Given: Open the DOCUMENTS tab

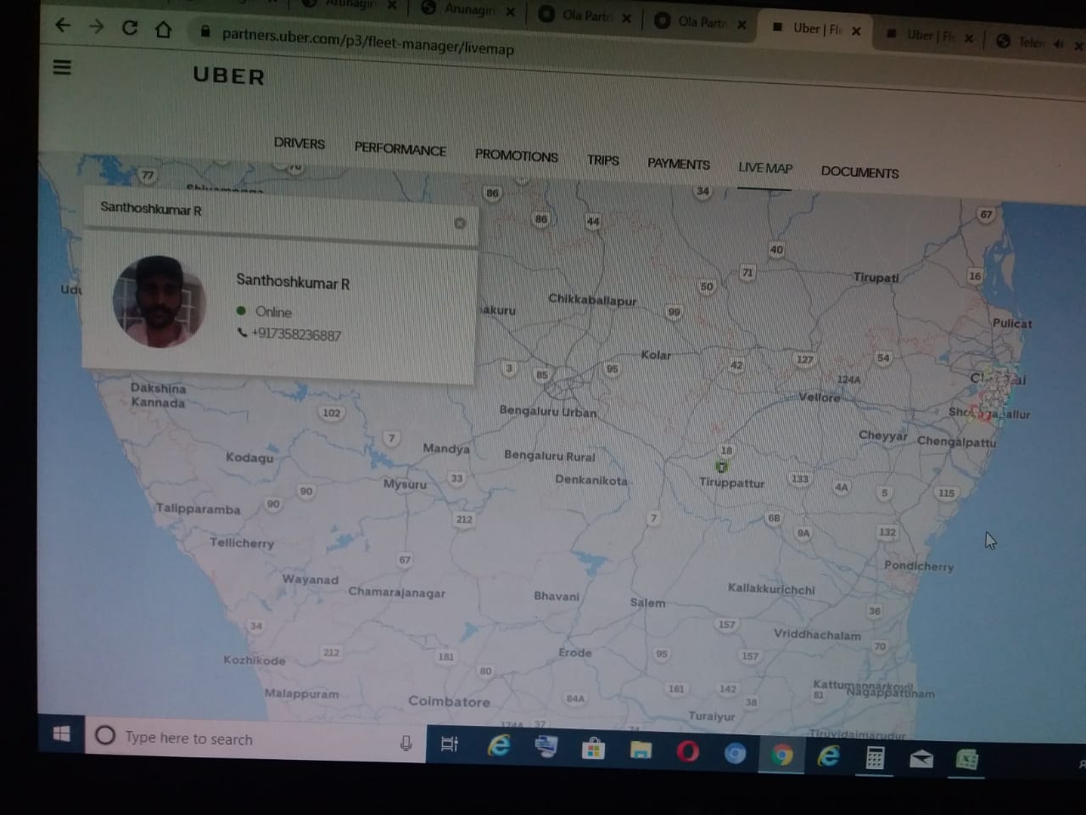Looking at the screenshot, I should coord(859,171).
